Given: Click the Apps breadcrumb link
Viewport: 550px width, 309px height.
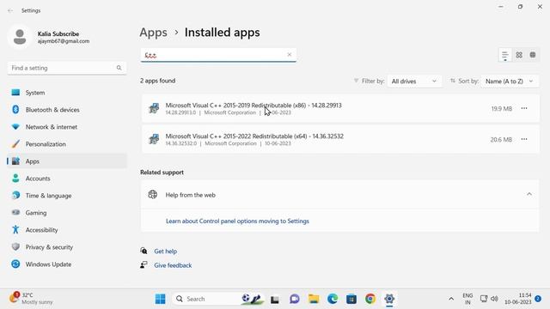Looking at the screenshot, I should (153, 33).
